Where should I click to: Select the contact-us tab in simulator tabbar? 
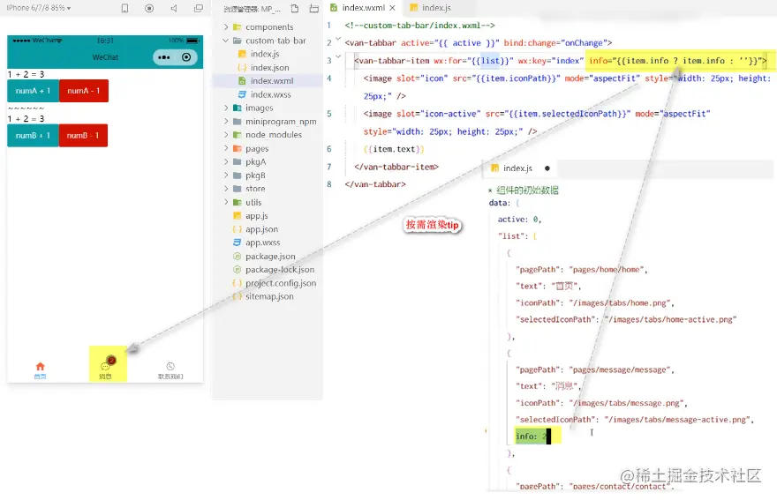[170, 369]
